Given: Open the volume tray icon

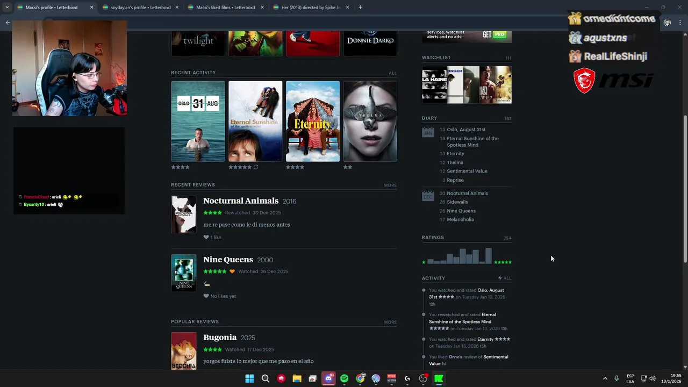Looking at the screenshot, I should coord(653,378).
